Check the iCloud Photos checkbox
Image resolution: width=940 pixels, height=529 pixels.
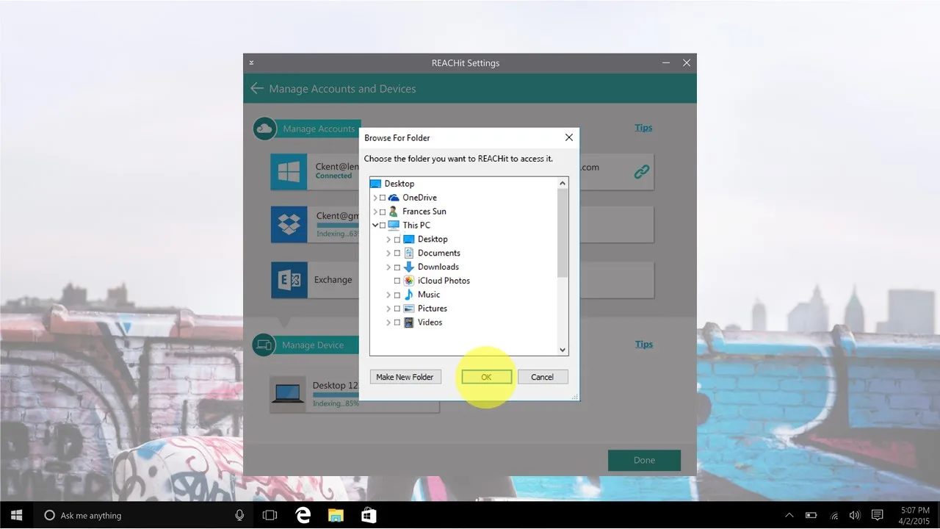397,281
